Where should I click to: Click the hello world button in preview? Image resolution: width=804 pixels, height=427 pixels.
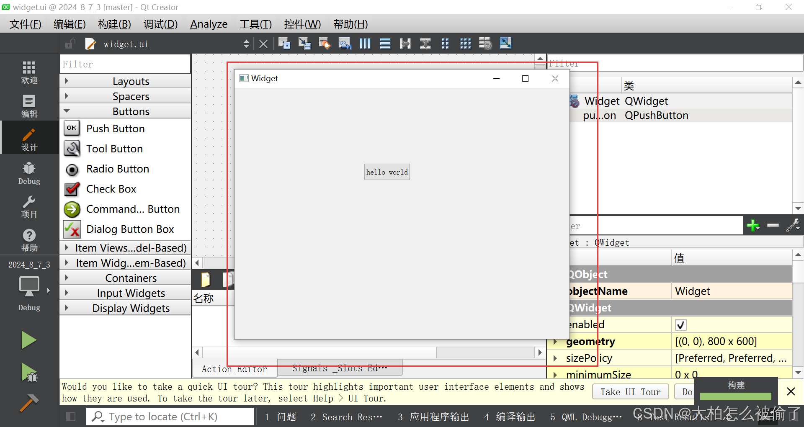387,172
